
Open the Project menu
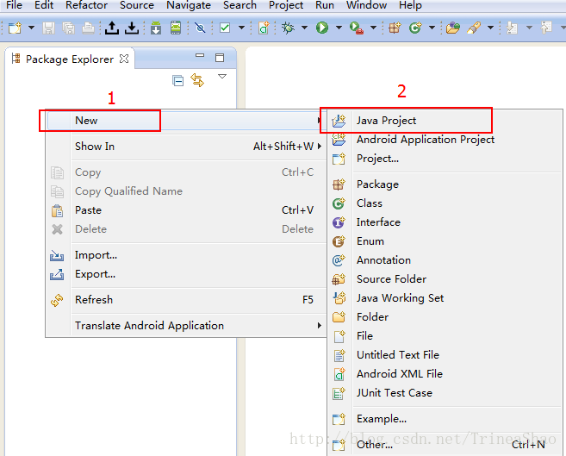[x=286, y=5]
